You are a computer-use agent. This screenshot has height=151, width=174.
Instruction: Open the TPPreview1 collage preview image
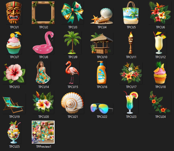click(x=43, y=132)
